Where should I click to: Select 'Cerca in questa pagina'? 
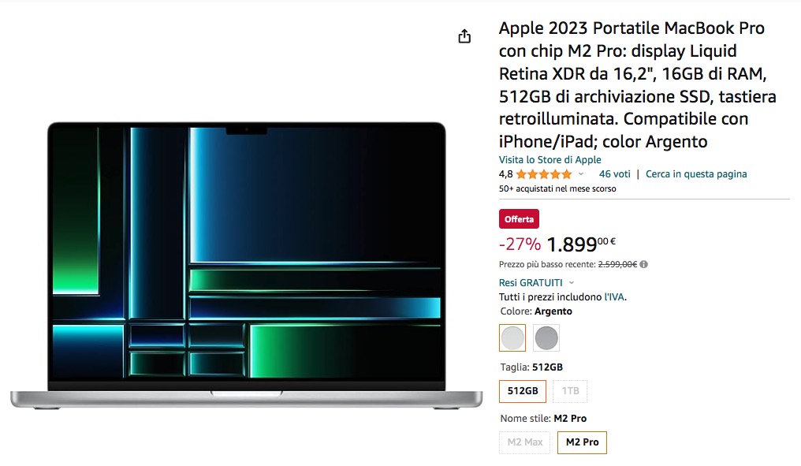coord(696,174)
